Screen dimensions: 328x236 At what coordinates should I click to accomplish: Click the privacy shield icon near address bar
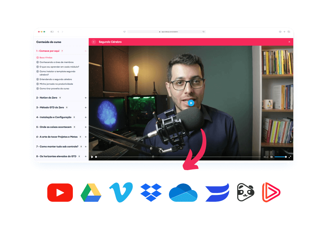click(124, 32)
